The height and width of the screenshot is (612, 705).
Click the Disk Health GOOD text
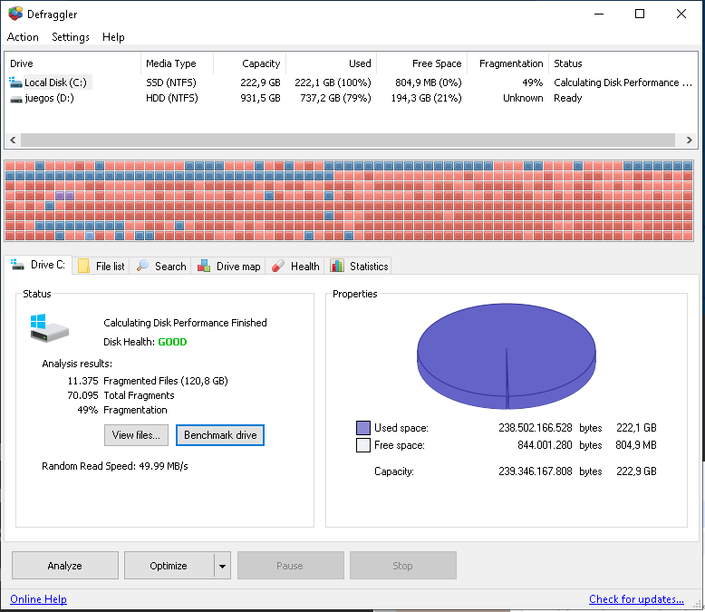click(x=172, y=342)
